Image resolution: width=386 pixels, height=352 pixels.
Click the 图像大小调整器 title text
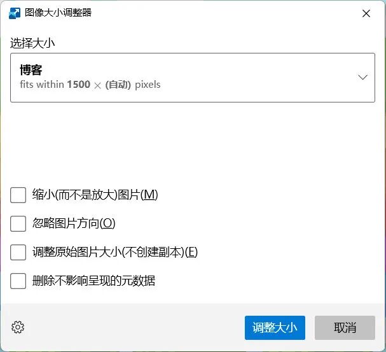point(58,13)
